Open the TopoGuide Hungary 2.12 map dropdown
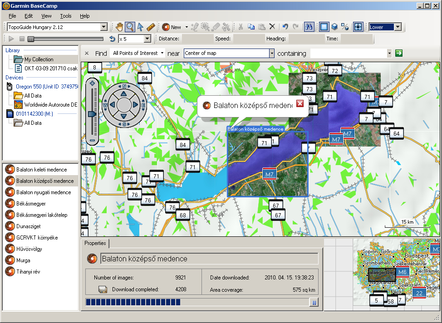Image resolution: width=442 pixels, height=323 pixels. (x=104, y=27)
